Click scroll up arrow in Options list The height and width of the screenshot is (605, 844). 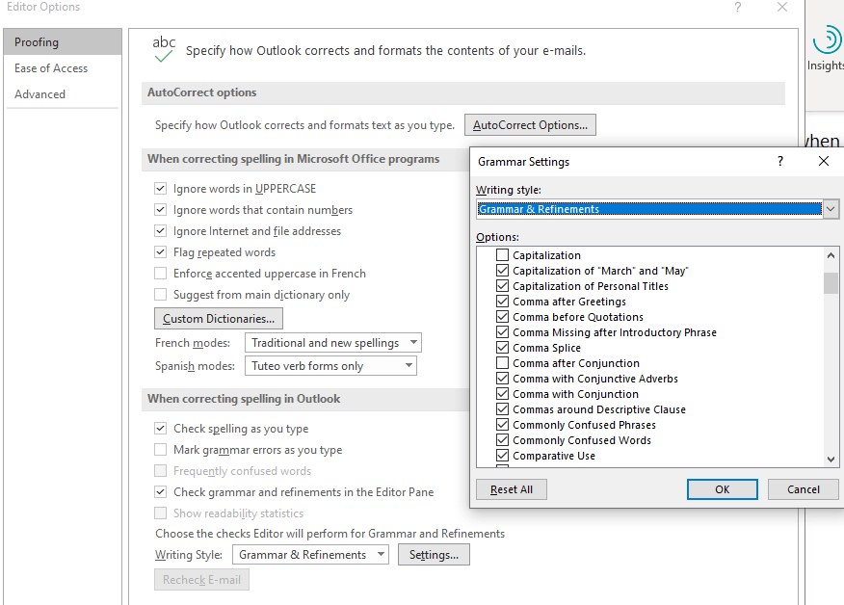pos(831,255)
